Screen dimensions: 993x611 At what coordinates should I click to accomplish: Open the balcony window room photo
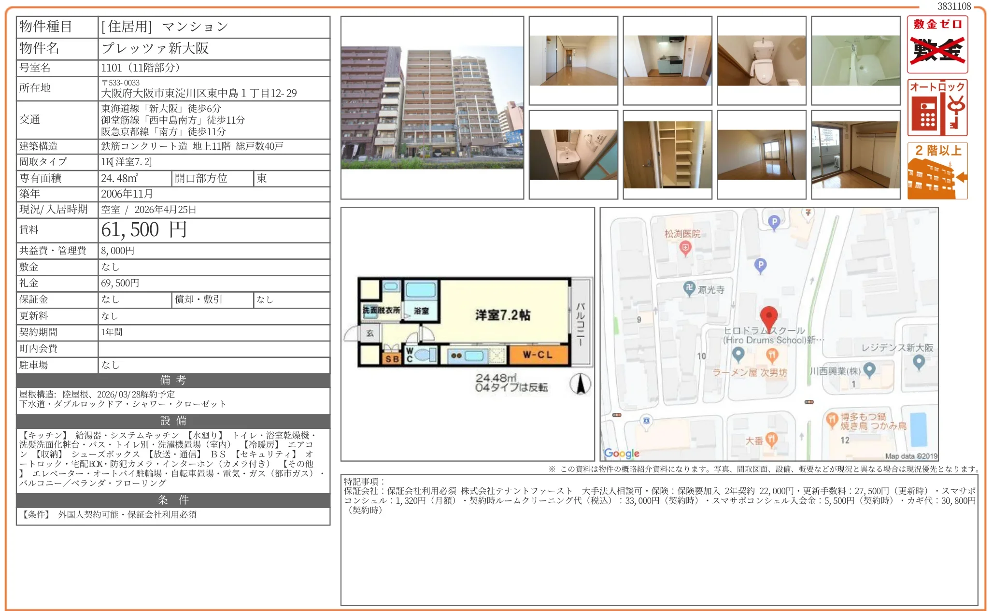pyautogui.click(x=855, y=155)
